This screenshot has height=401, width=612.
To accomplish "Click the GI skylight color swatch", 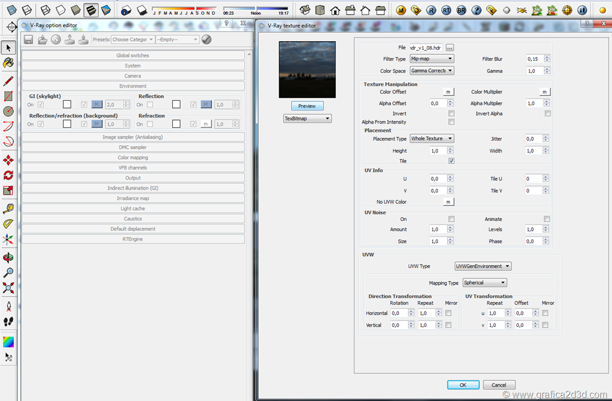I will [67, 105].
